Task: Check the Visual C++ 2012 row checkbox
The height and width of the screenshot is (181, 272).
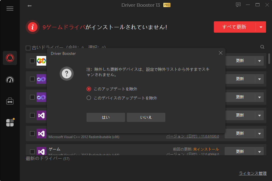Action: (x=32, y=134)
